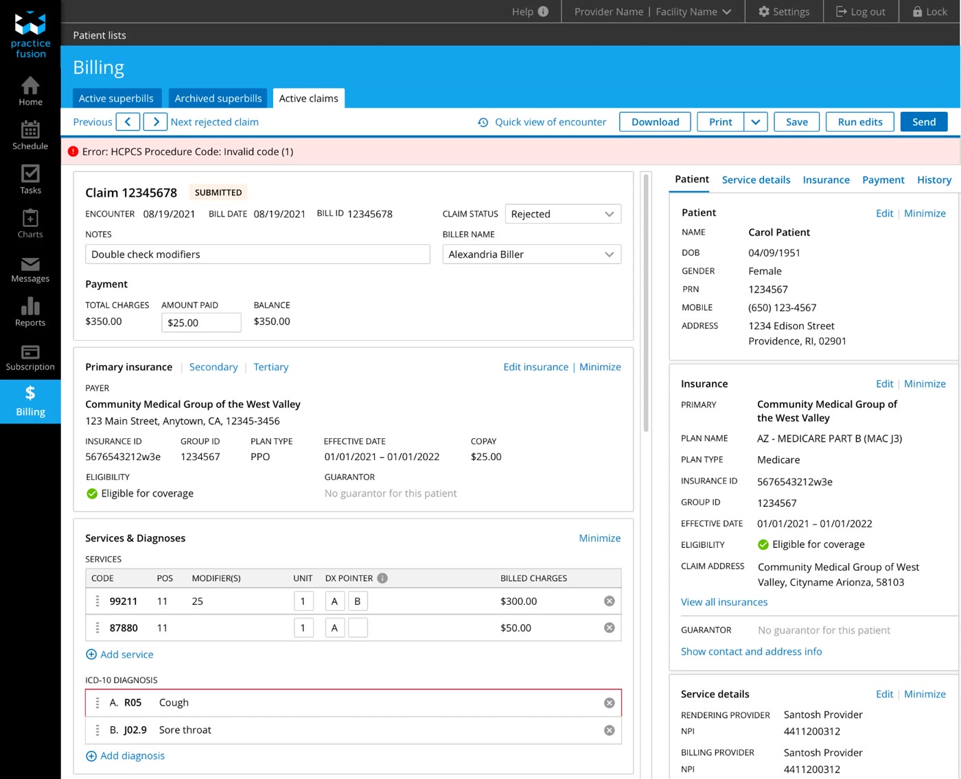The width and height of the screenshot is (961, 779).
Task: Click drag handle for service 99211
Action: pos(97,601)
